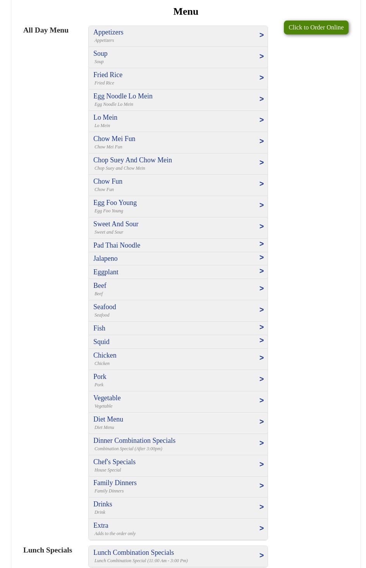Image resolution: width=366 pixels, height=568 pixels.
Task: Expand the Squid category arrow
Action: click(x=261, y=341)
